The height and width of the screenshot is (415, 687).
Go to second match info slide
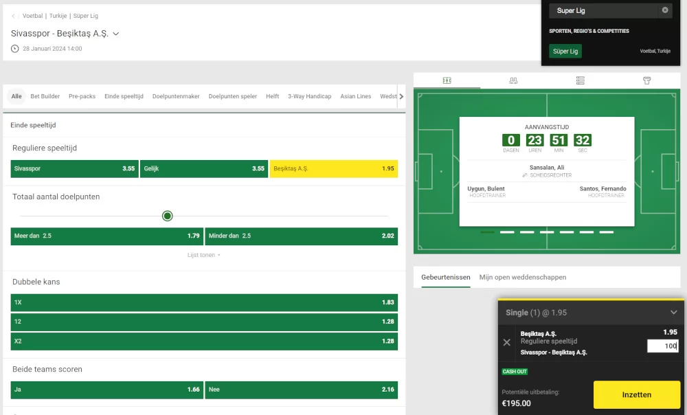tap(507, 232)
